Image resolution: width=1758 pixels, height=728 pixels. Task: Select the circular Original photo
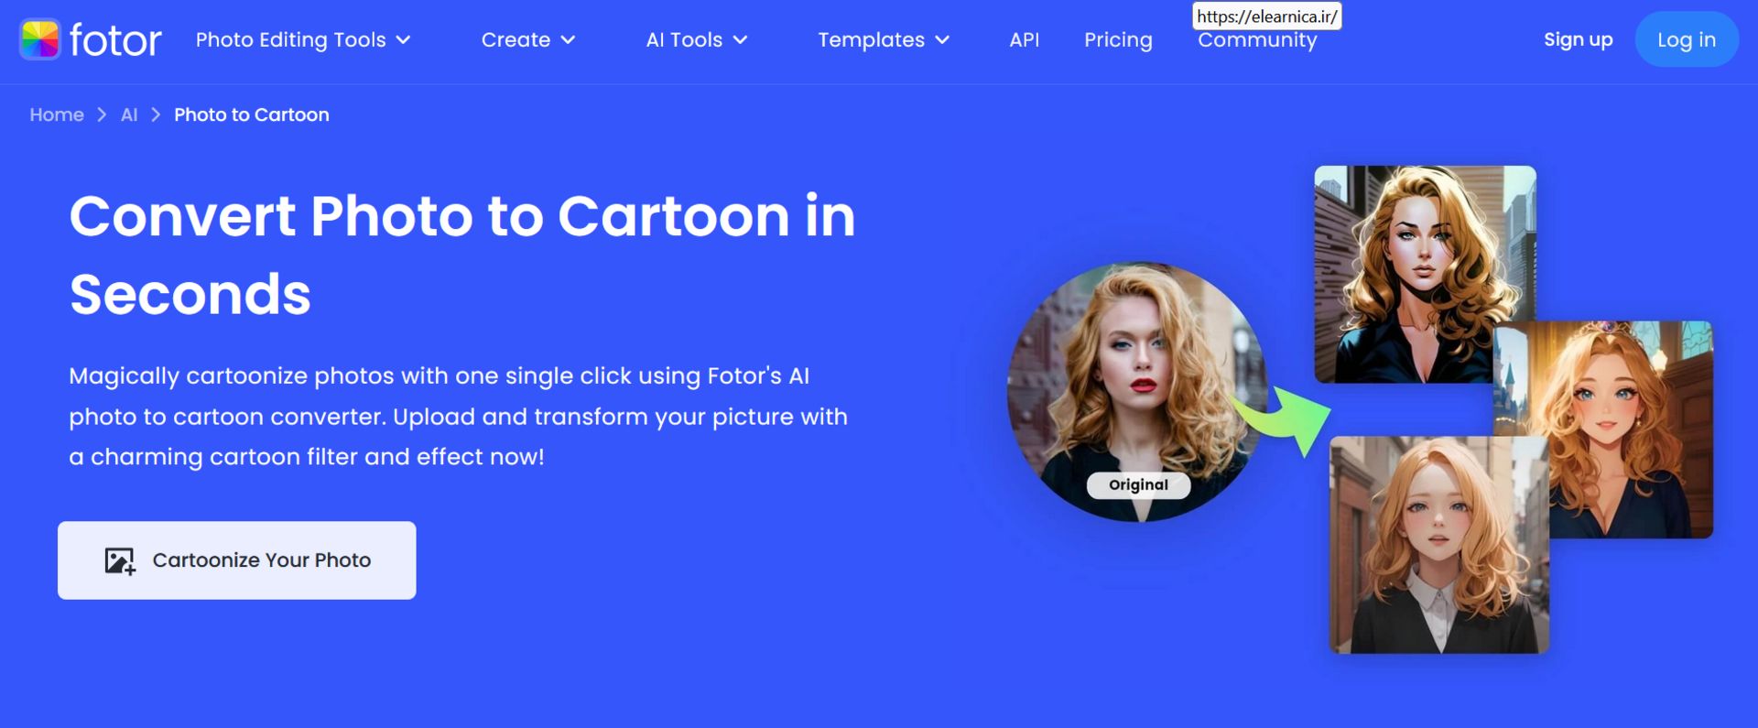pos(1138,393)
